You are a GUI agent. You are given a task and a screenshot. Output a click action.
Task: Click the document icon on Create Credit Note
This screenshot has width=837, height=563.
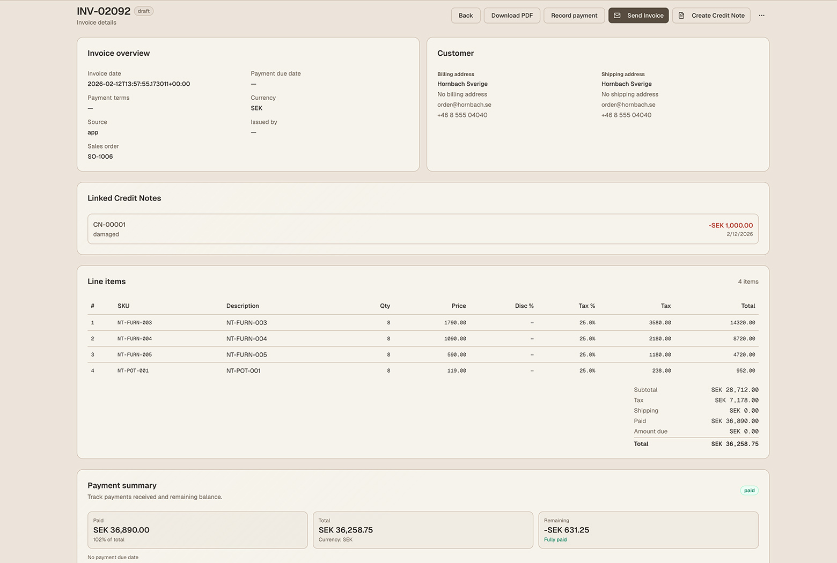tap(681, 16)
